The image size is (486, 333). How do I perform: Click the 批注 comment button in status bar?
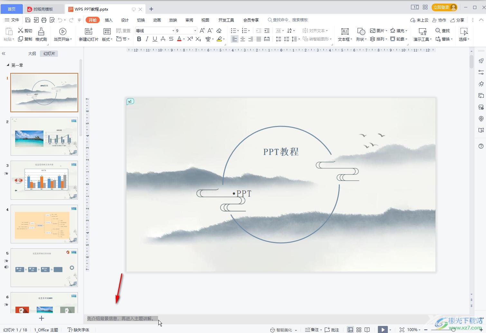click(332, 329)
